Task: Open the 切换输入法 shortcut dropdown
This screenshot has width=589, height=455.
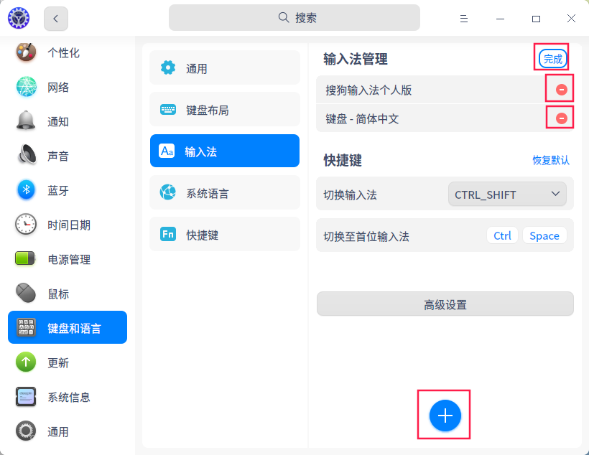Action: pos(507,194)
